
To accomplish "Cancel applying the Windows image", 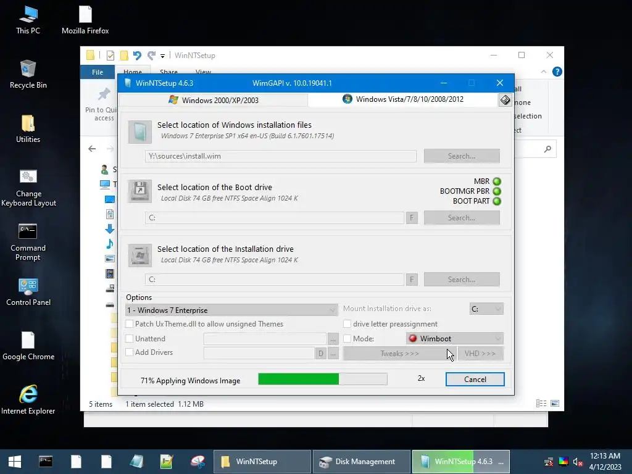I will point(475,380).
